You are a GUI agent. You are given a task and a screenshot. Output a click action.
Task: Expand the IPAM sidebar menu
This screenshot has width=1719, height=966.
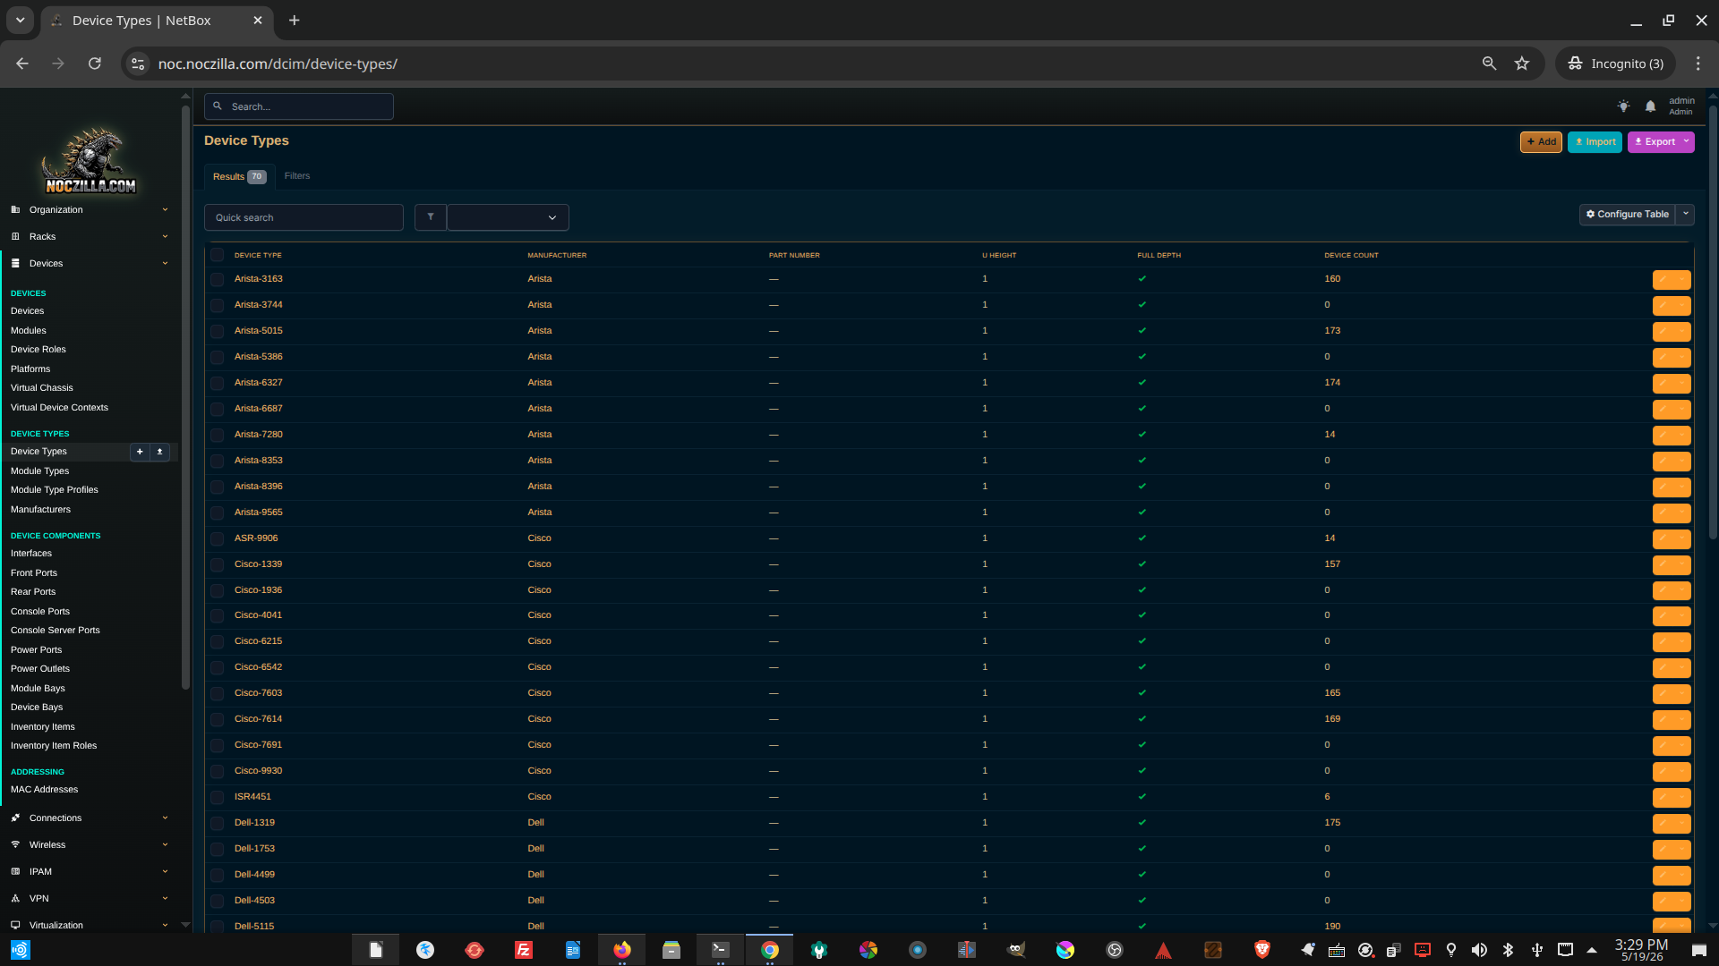90,872
